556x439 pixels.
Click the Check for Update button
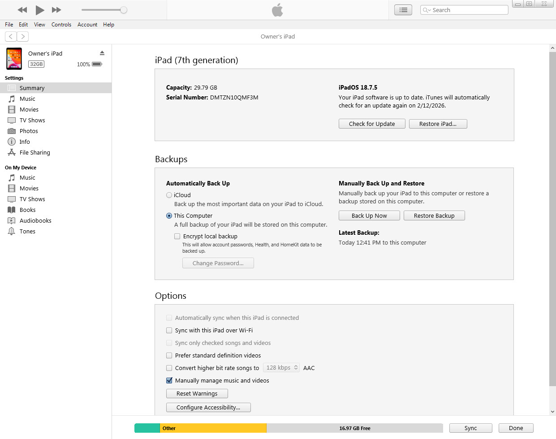tap(372, 124)
